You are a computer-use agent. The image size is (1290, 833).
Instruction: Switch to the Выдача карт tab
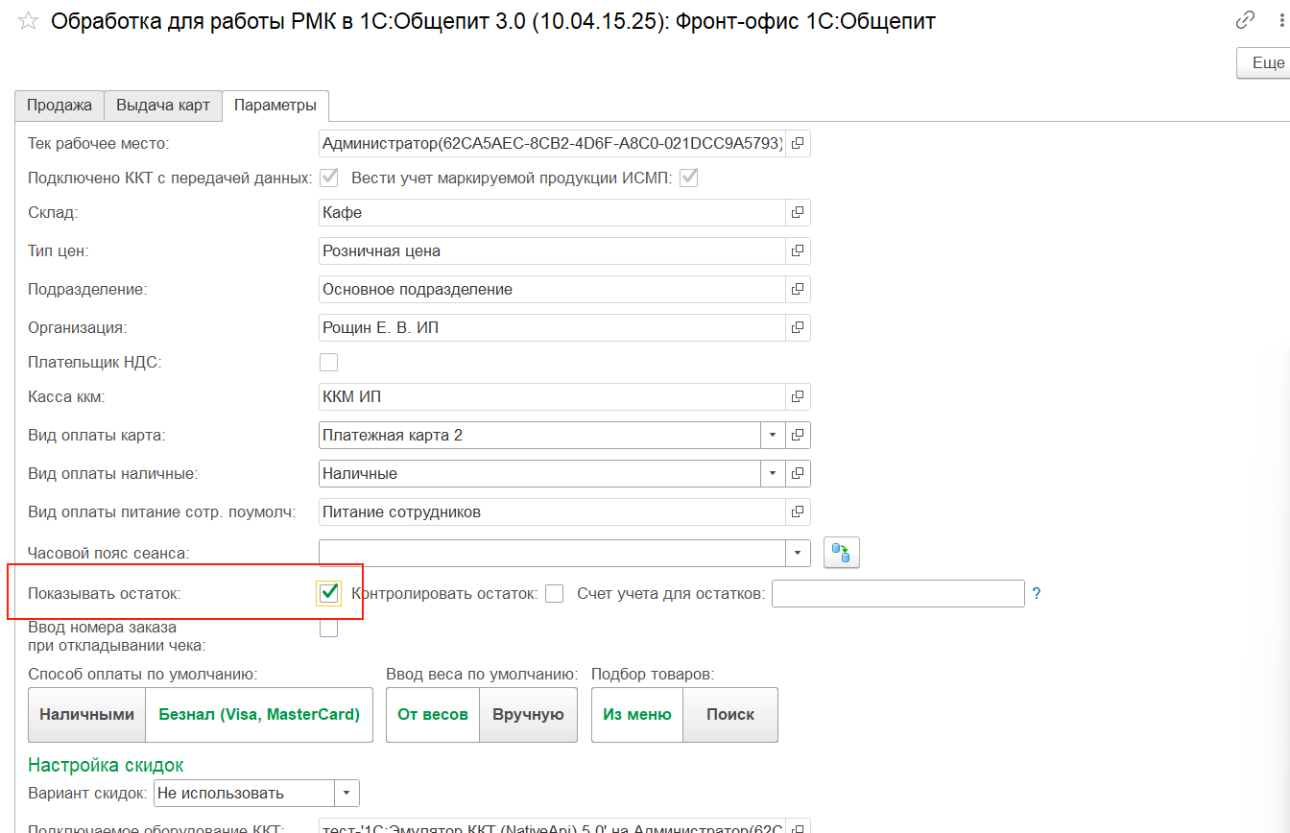[x=163, y=106]
